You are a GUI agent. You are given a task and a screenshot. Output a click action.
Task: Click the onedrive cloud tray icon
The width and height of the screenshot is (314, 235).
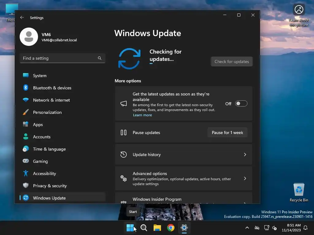[257, 228]
